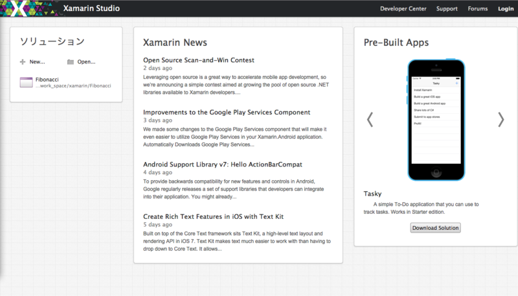Click the Tasky app title
Viewport: 518px width, 296px height.
point(373,194)
